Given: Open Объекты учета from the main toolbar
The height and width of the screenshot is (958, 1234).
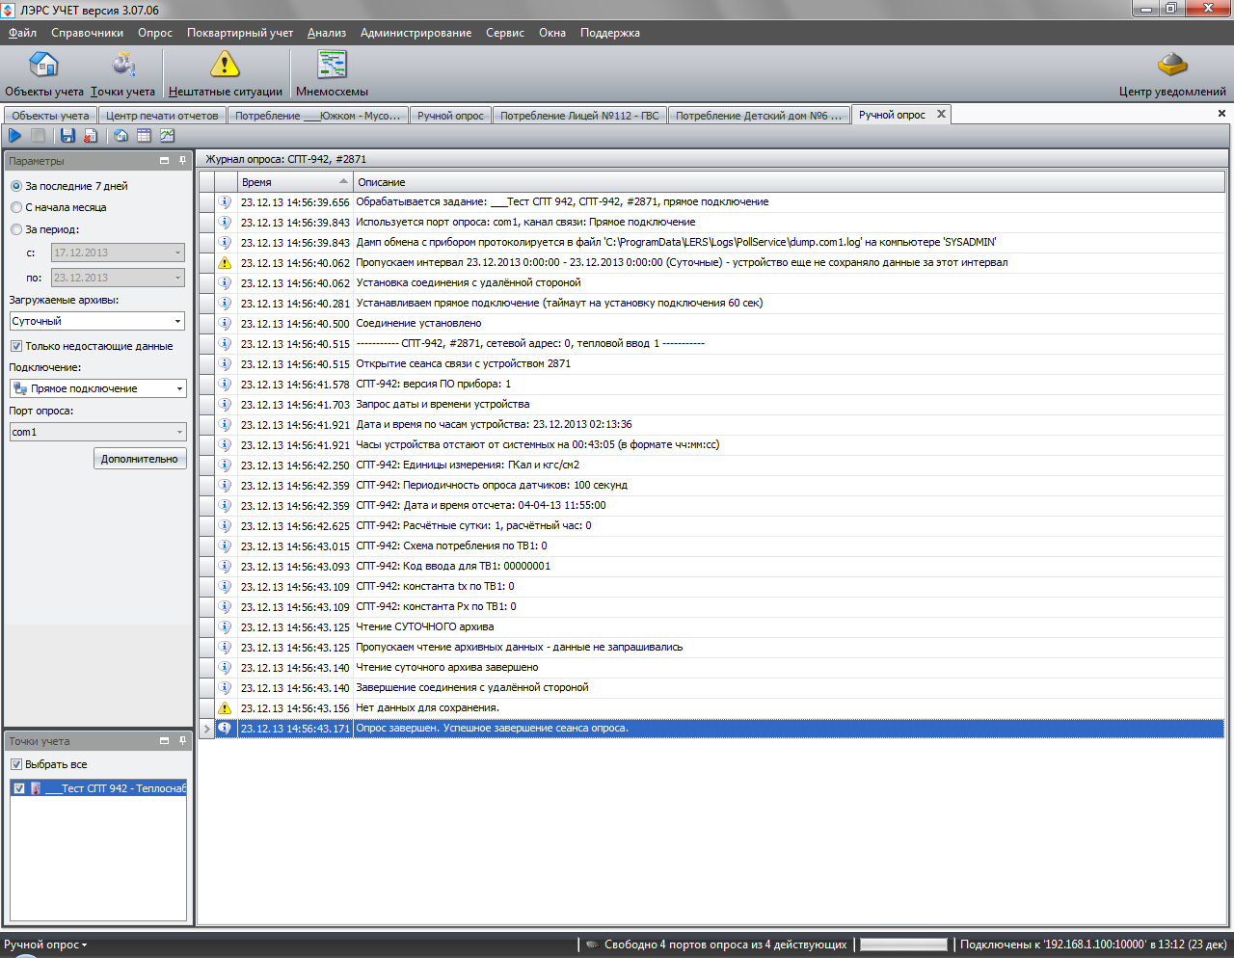Looking at the screenshot, I should pyautogui.click(x=43, y=74).
